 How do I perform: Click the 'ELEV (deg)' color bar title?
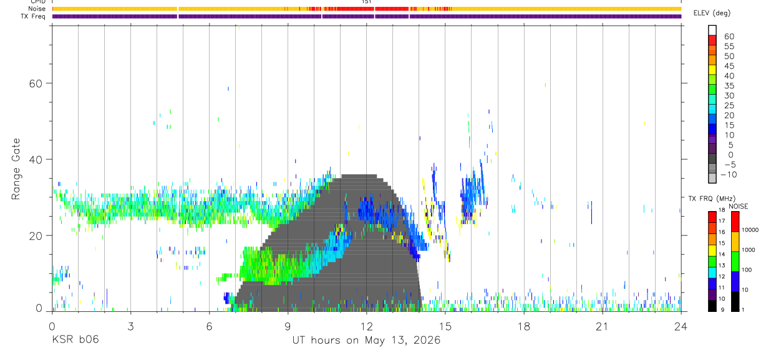tap(712, 13)
